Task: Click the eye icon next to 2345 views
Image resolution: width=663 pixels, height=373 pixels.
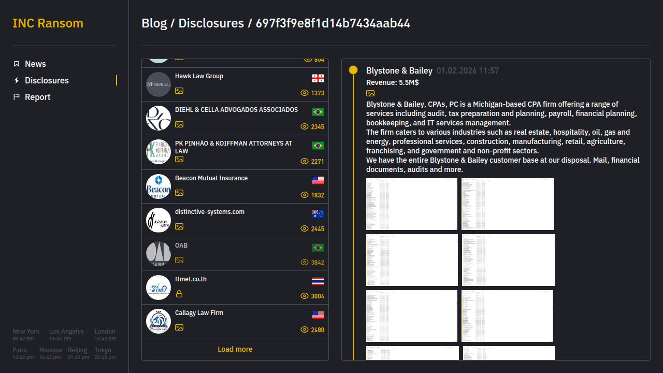Action: [x=305, y=126]
